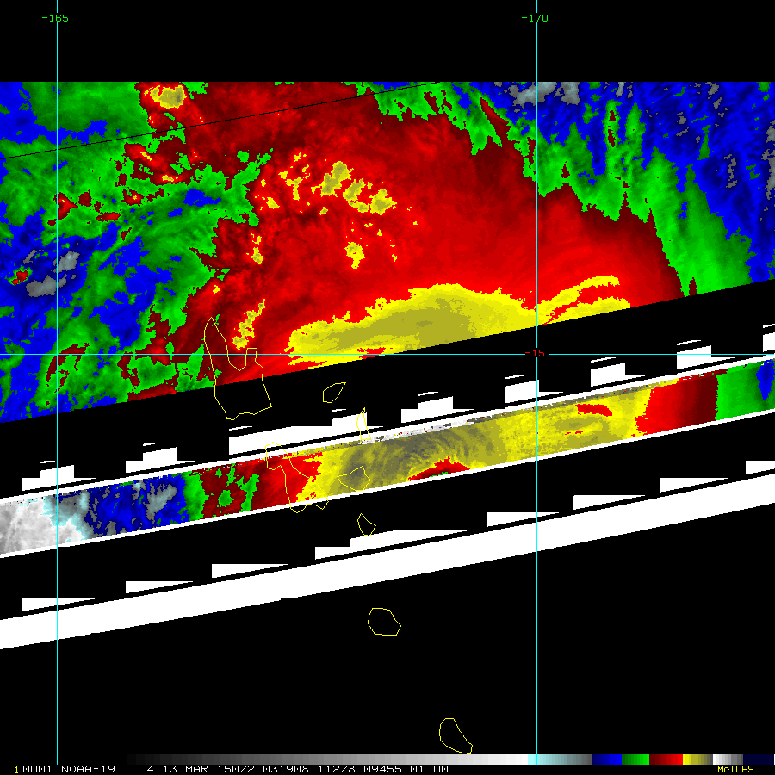Click the 0001 frame identifier
Viewport: 775px width, 775px height.
pyautogui.click(x=37, y=769)
